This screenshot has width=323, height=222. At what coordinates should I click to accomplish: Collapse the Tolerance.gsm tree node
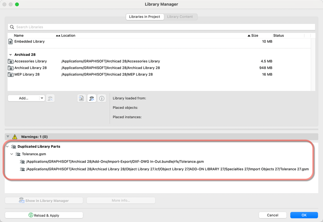coord(12,154)
